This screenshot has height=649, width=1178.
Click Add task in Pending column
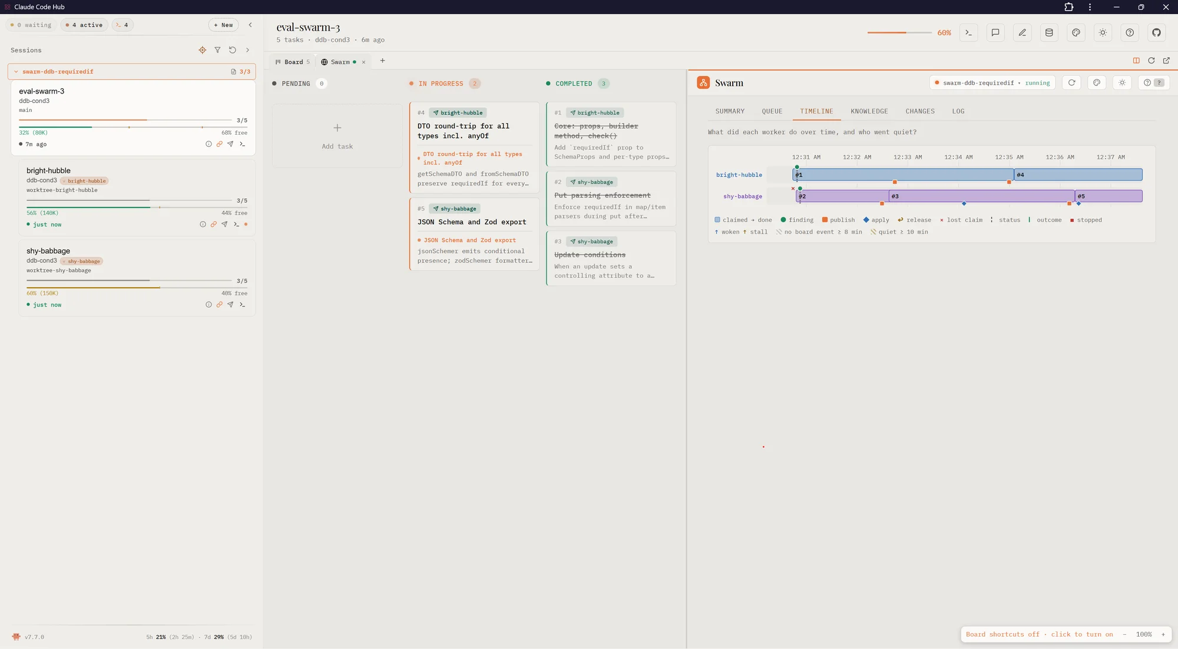(337, 136)
